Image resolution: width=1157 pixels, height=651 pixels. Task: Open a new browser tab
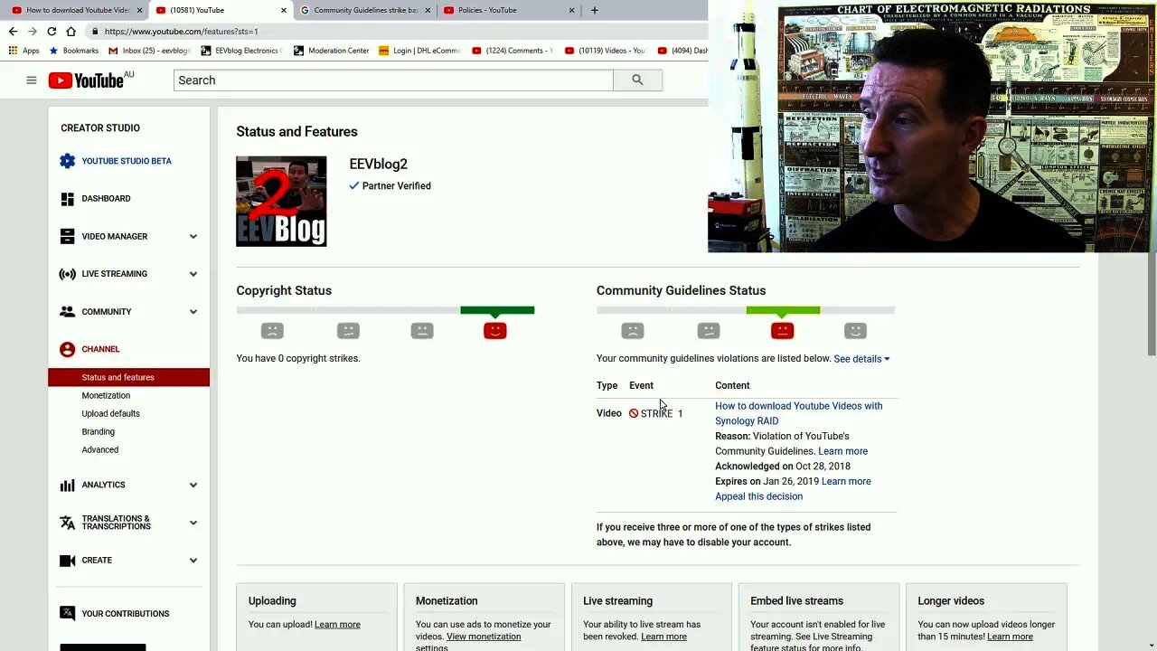594,10
